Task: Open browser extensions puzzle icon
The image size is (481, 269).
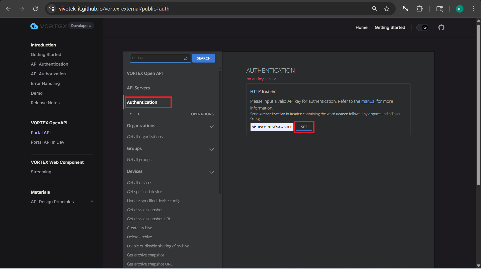Action: coord(419,9)
